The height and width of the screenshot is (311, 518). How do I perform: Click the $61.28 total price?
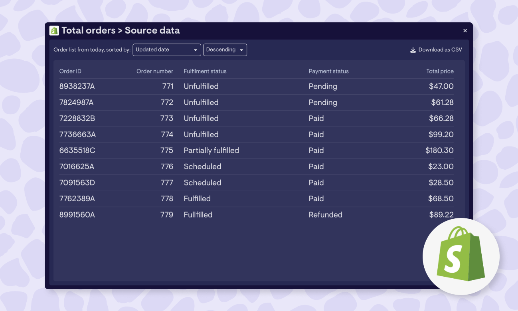point(442,102)
